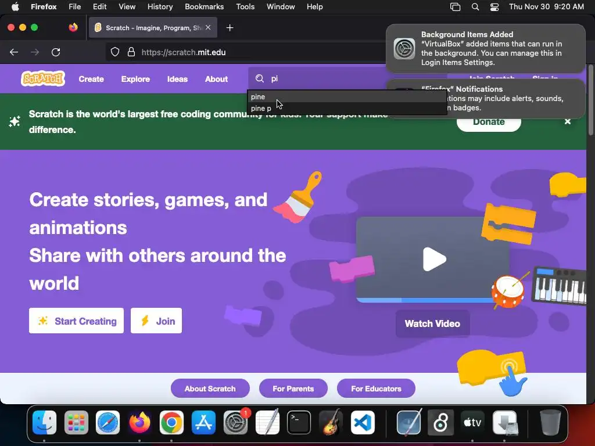Close the donation banner
The height and width of the screenshot is (446, 595).
567,121
